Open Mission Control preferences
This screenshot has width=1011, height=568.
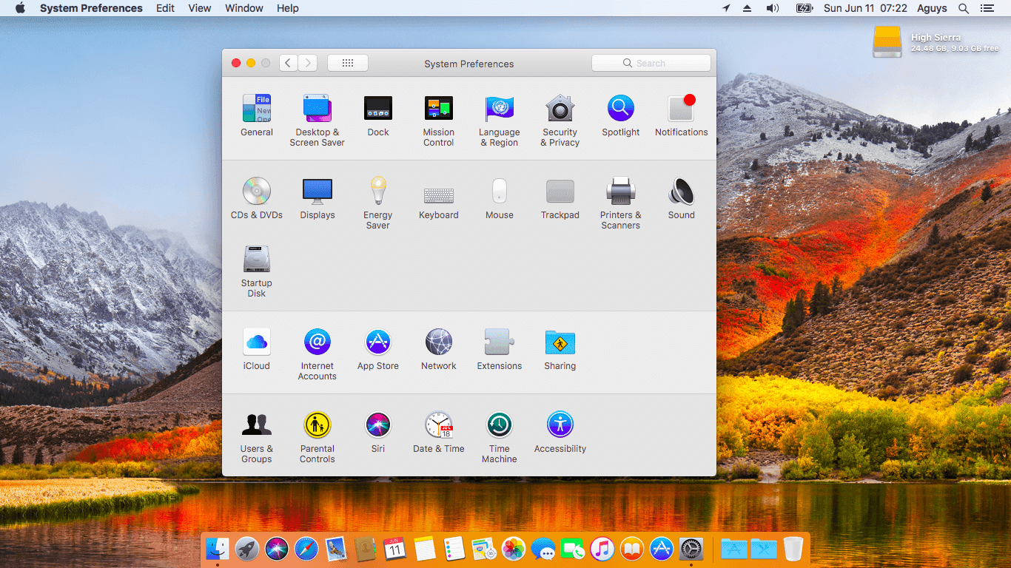pos(439,120)
